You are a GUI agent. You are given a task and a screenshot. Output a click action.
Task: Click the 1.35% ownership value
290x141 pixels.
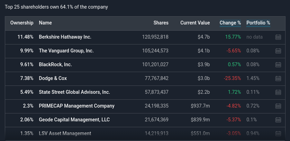[x=27, y=133]
